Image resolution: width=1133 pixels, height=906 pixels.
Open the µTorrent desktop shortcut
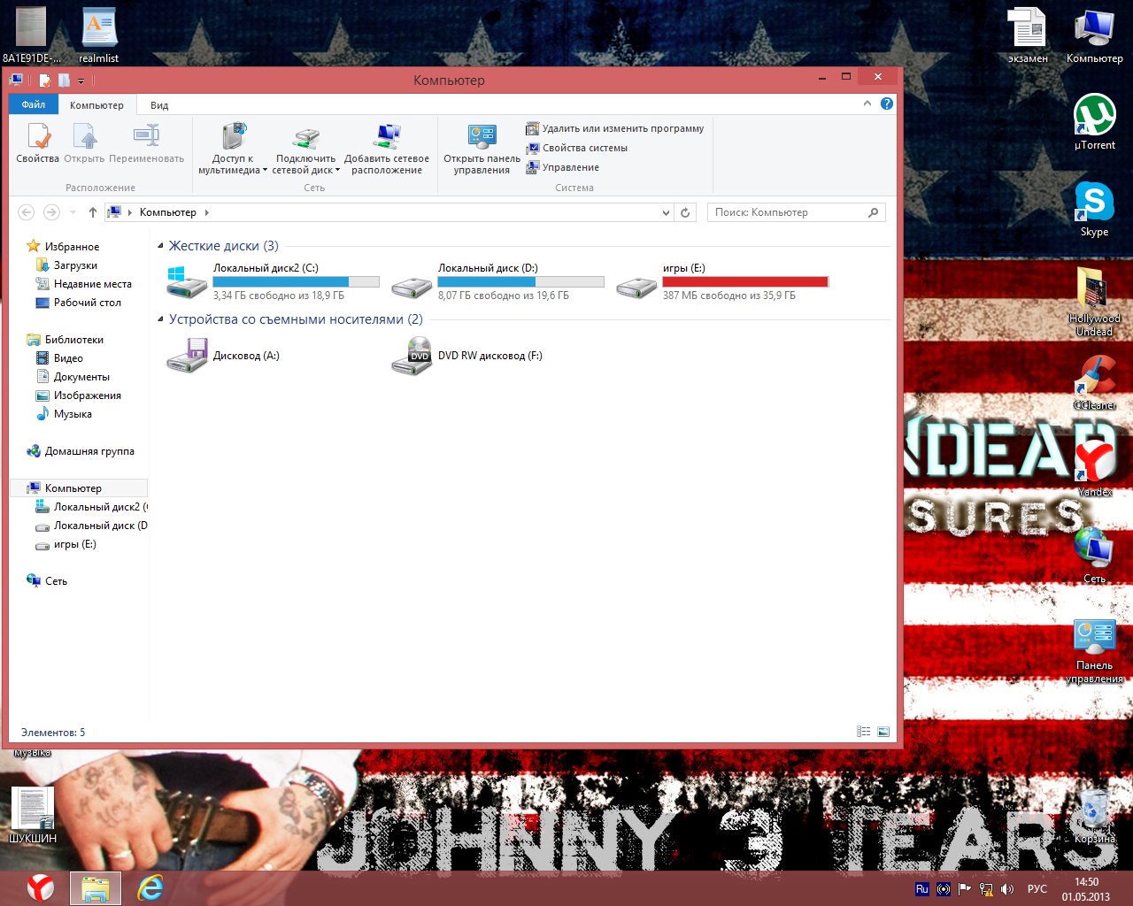tap(1094, 122)
